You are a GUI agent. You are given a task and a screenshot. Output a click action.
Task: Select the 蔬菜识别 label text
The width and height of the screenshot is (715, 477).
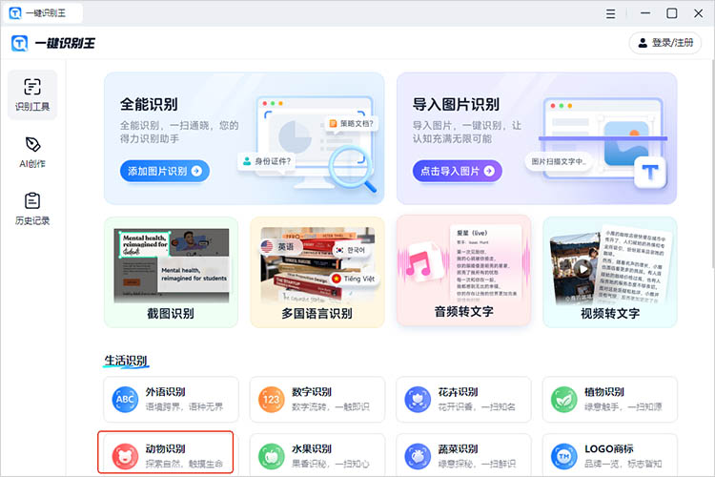coord(458,449)
